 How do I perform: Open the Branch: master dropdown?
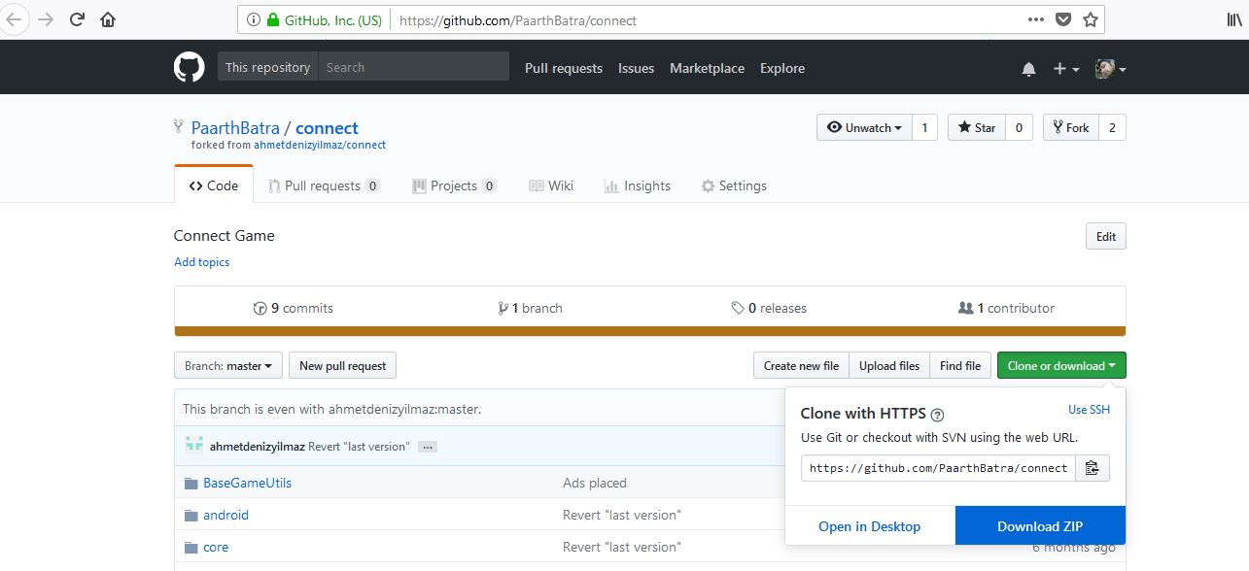pyautogui.click(x=228, y=366)
